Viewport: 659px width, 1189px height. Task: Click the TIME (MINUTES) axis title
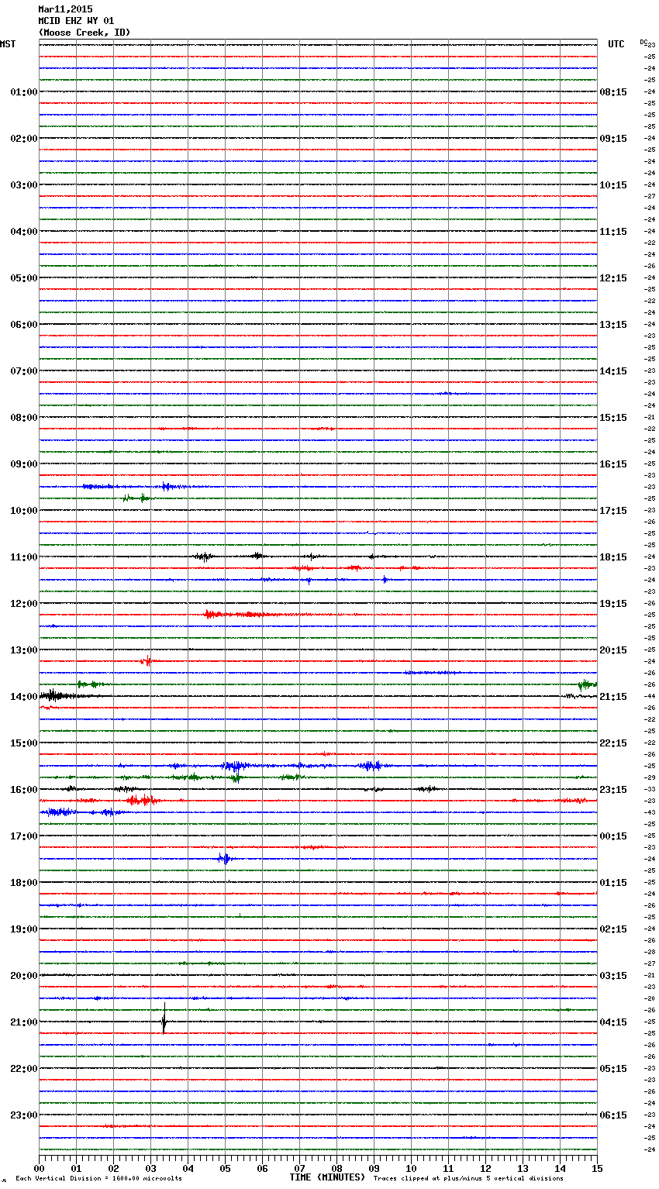pos(327,1177)
